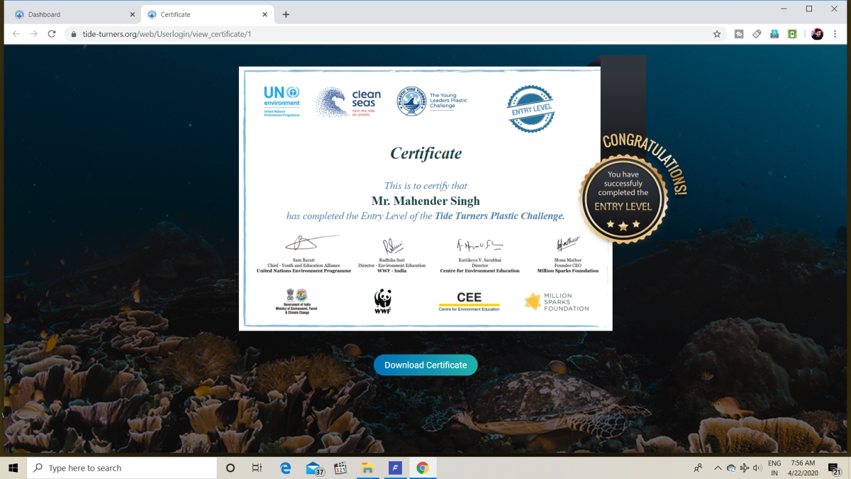The height and width of the screenshot is (479, 851).
Task: Click the 'Certificate' heading text
Action: (425, 153)
